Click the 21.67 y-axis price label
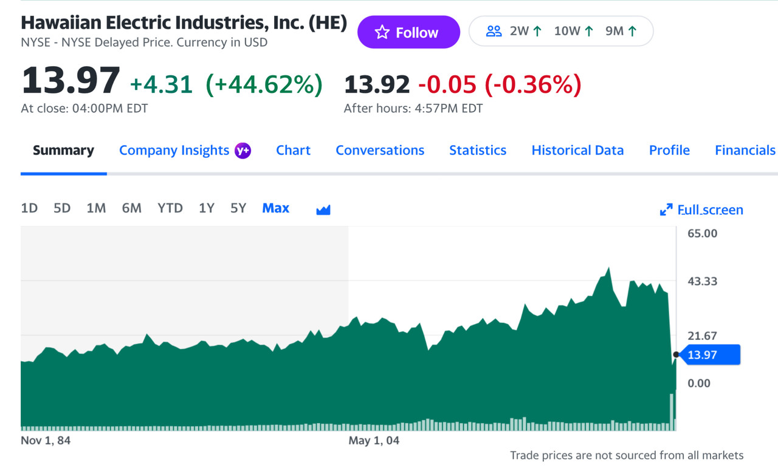778x468 pixels. (x=702, y=336)
